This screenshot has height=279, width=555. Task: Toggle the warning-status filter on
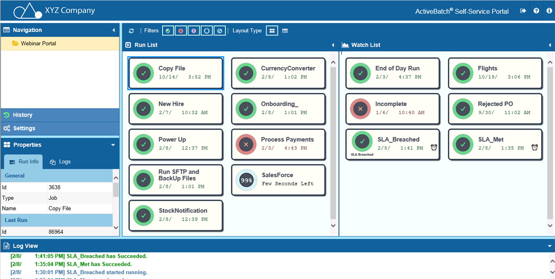(194, 30)
